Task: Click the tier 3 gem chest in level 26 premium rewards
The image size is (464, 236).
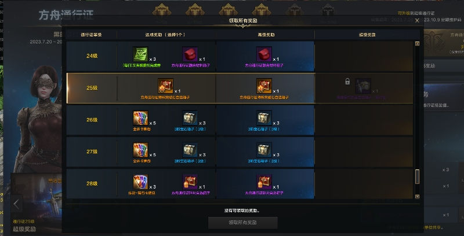Action: 264,119
